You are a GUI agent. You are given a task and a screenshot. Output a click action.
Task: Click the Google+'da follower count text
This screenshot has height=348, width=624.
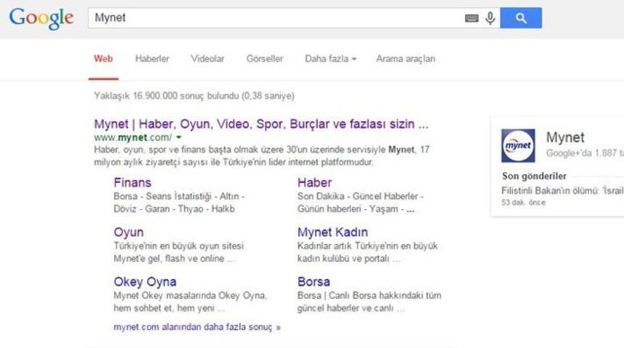[x=585, y=153]
